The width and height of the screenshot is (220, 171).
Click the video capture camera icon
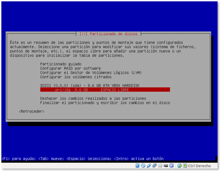pyautogui.click(x=166, y=166)
